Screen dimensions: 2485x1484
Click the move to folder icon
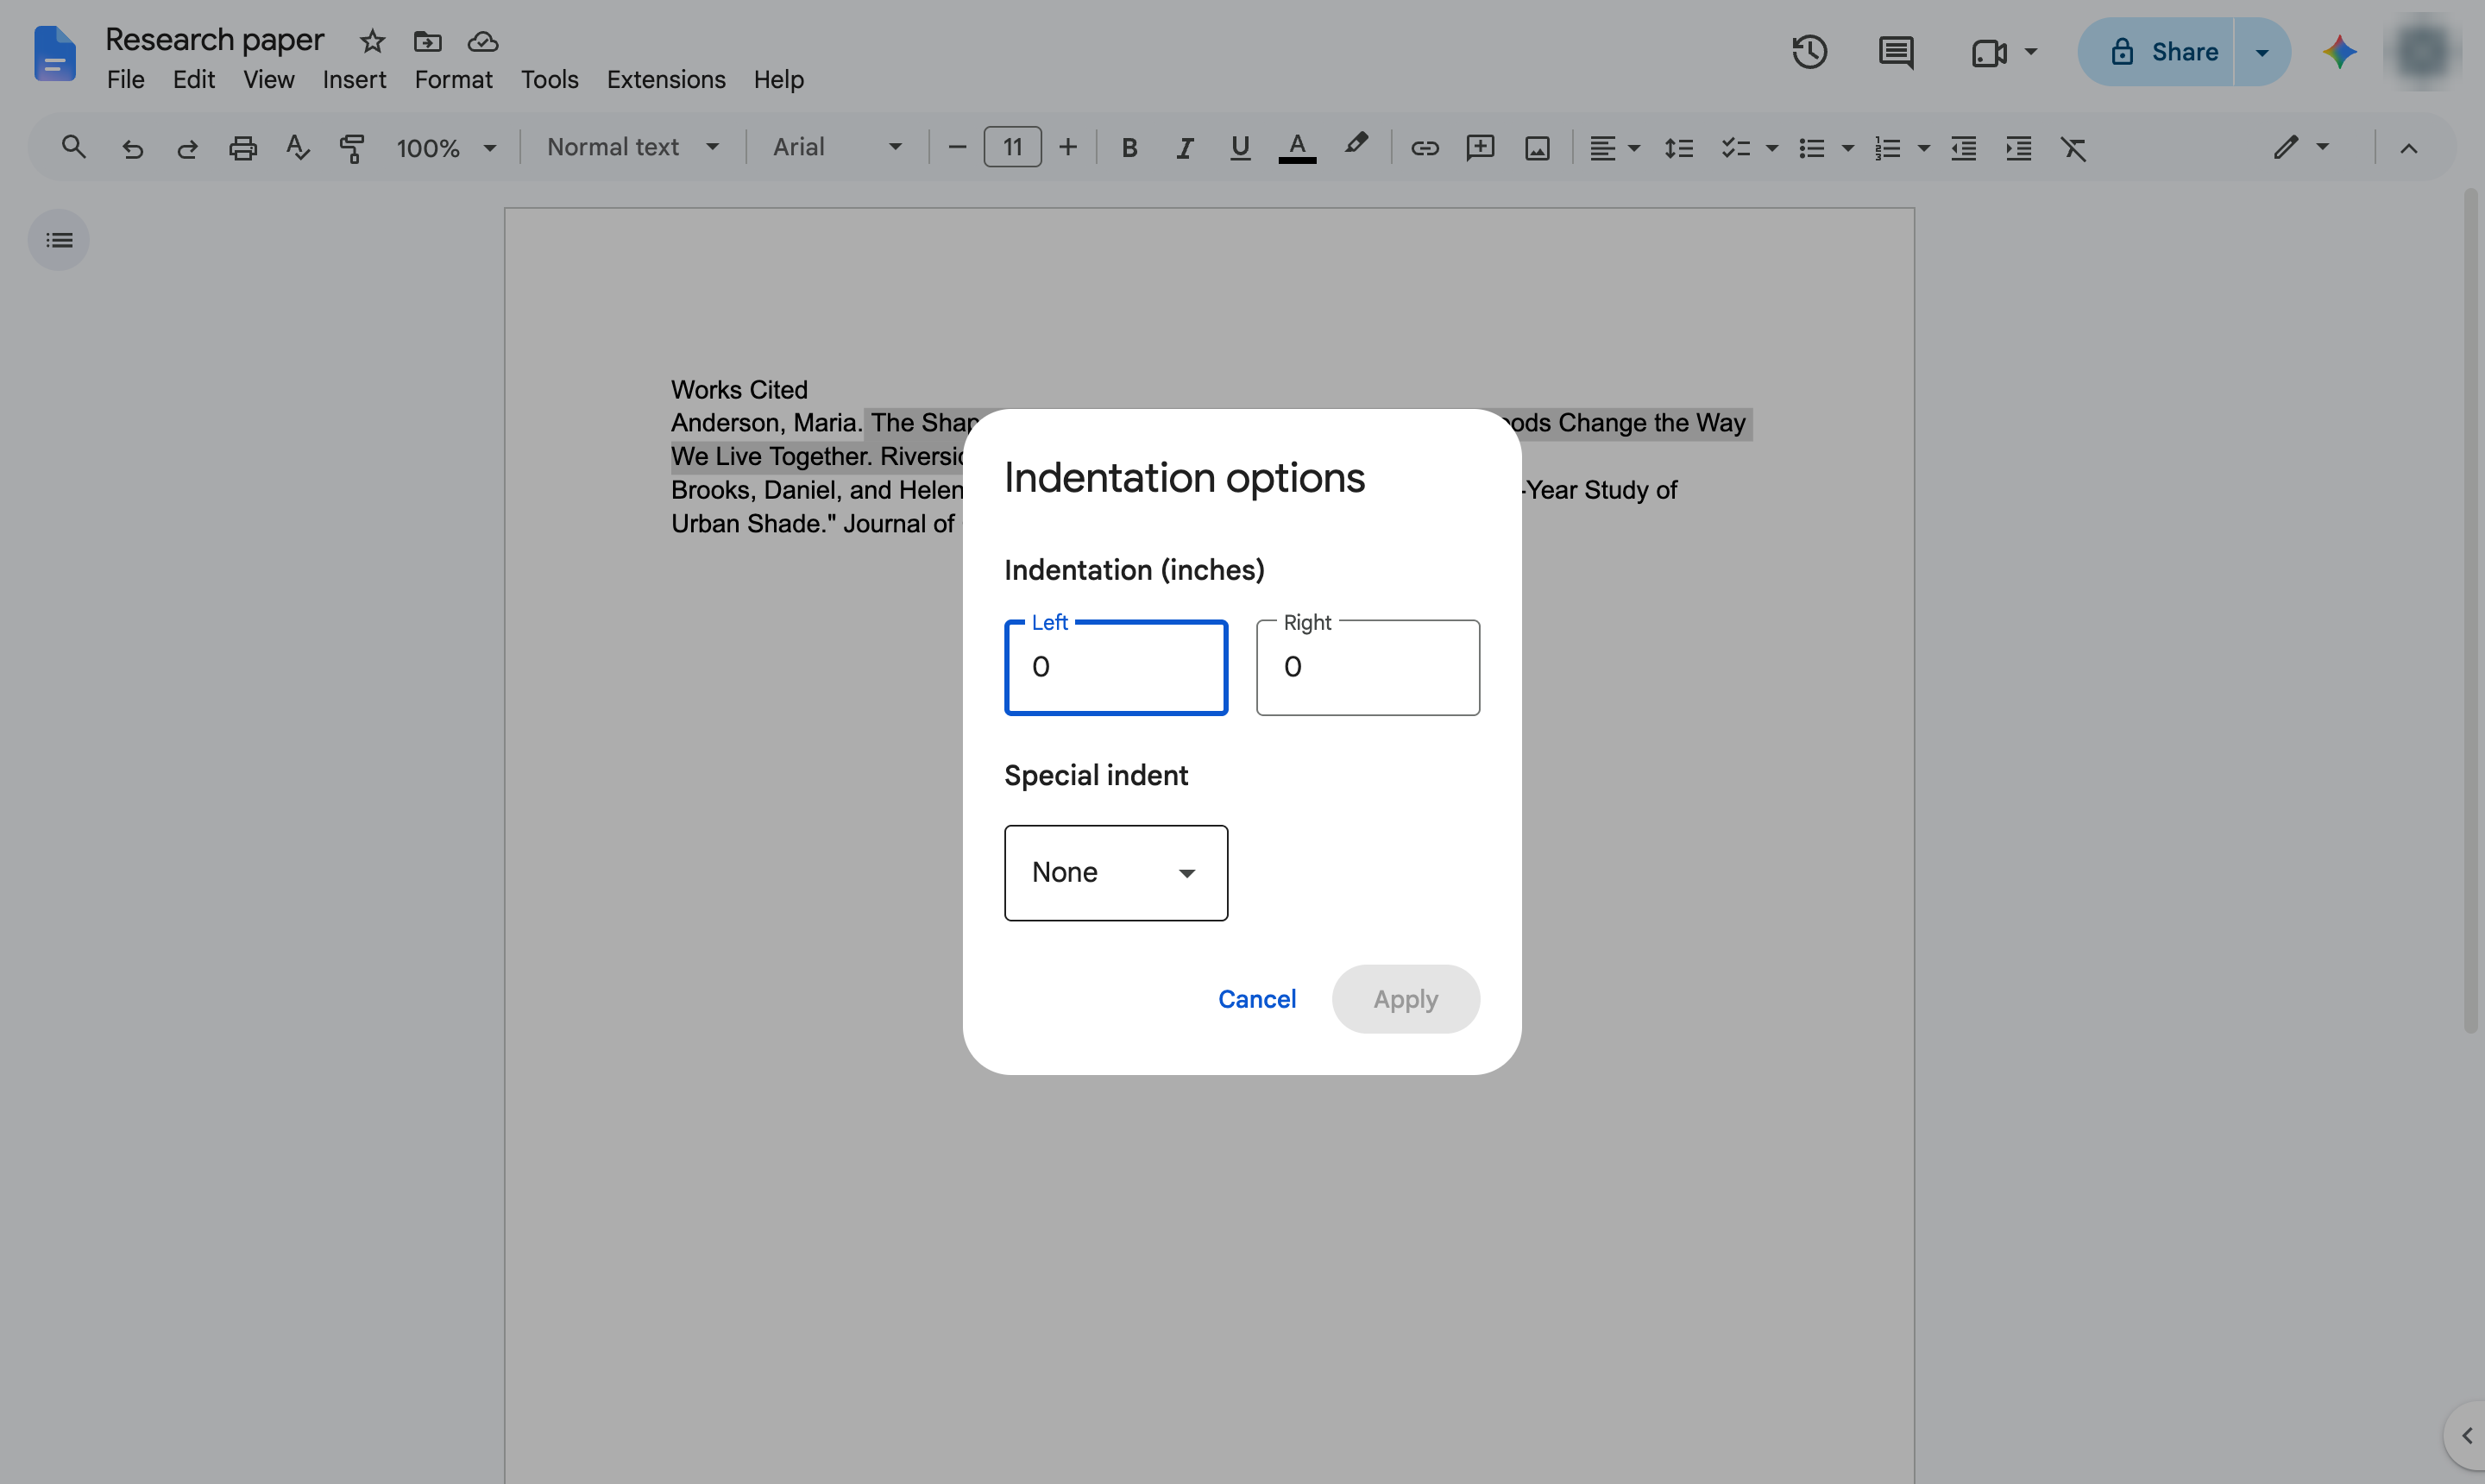[427, 41]
